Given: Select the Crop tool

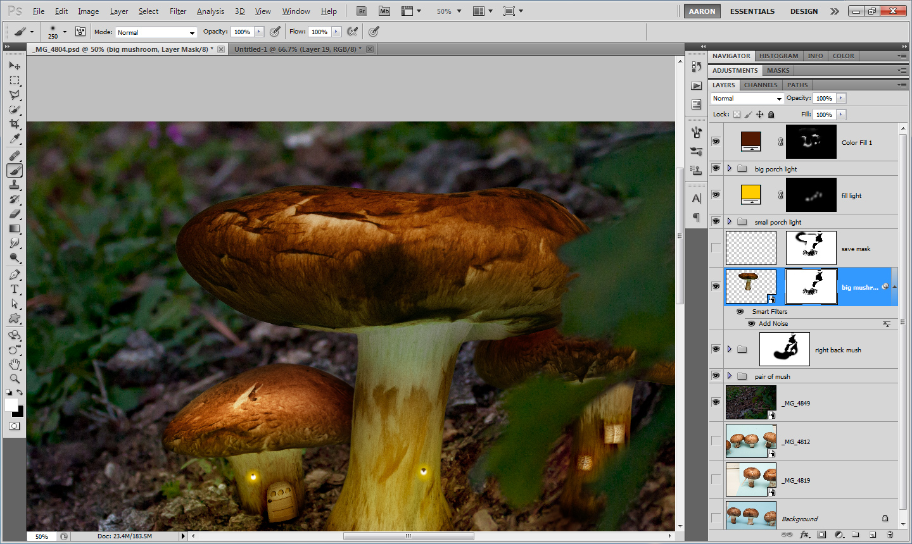Looking at the screenshot, I should click(x=15, y=124).
